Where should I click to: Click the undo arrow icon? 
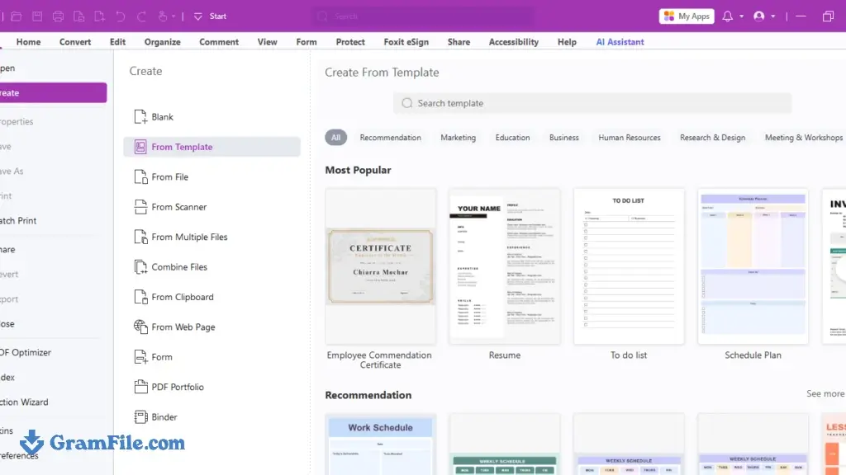point(121,16)
